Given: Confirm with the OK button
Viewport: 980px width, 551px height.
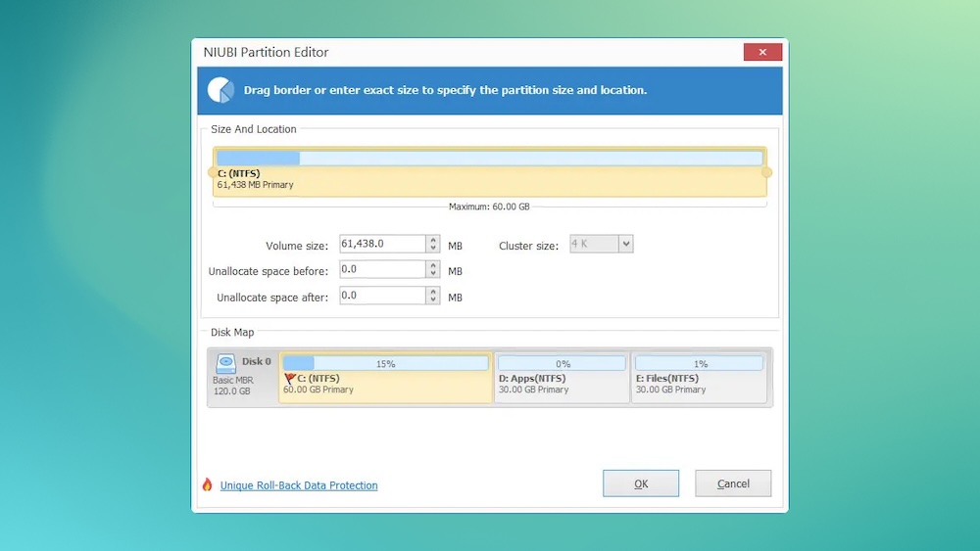Looking at the screenshot, I should pos(641,483).
